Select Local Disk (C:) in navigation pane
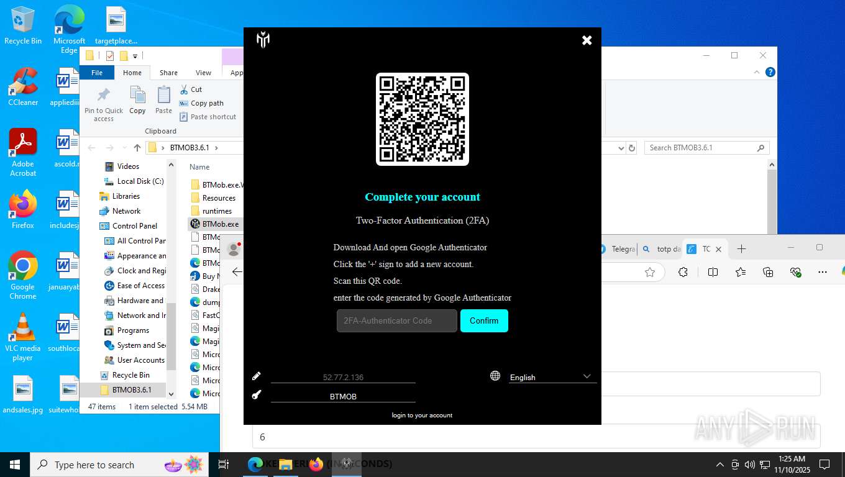 click(140, 181)
